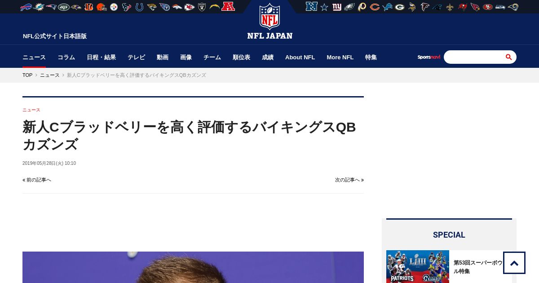This screenshot has height=283, width=539.
Task: Open the 成績 menu item
Action: click(268, 57)
